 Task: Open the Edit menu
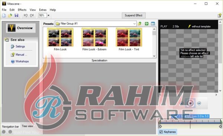[12, 10]
